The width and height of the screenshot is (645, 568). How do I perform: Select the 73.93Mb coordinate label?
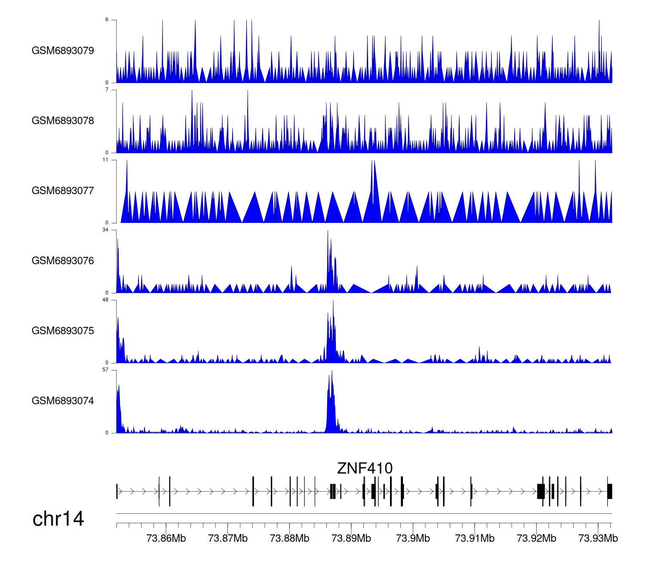coord(598,538)
